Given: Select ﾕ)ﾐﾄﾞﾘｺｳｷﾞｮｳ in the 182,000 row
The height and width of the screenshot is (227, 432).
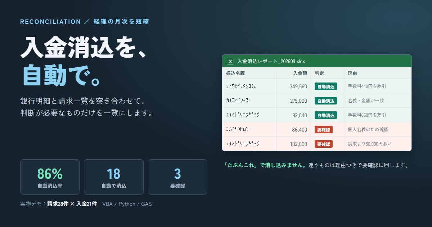Looking at the screenshot, I should pos(243,144).
